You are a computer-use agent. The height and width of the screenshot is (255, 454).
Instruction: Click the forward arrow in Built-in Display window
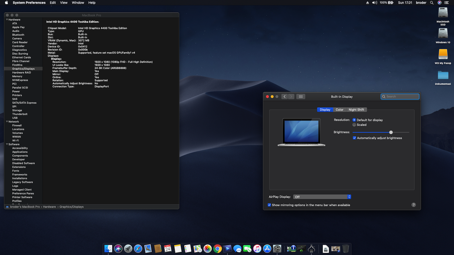(291, 97)
